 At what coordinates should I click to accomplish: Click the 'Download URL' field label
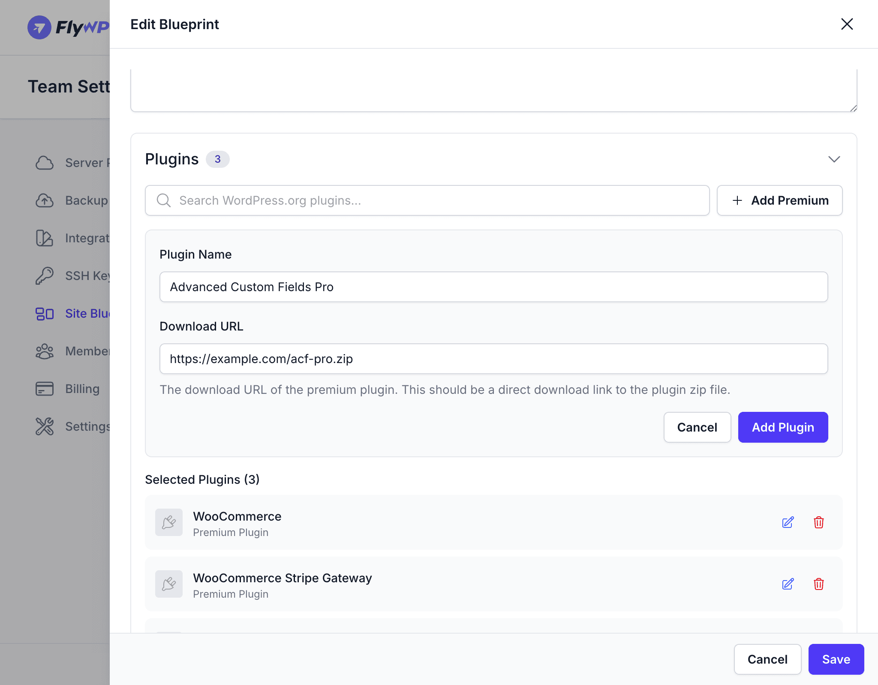tap(201, 326)
